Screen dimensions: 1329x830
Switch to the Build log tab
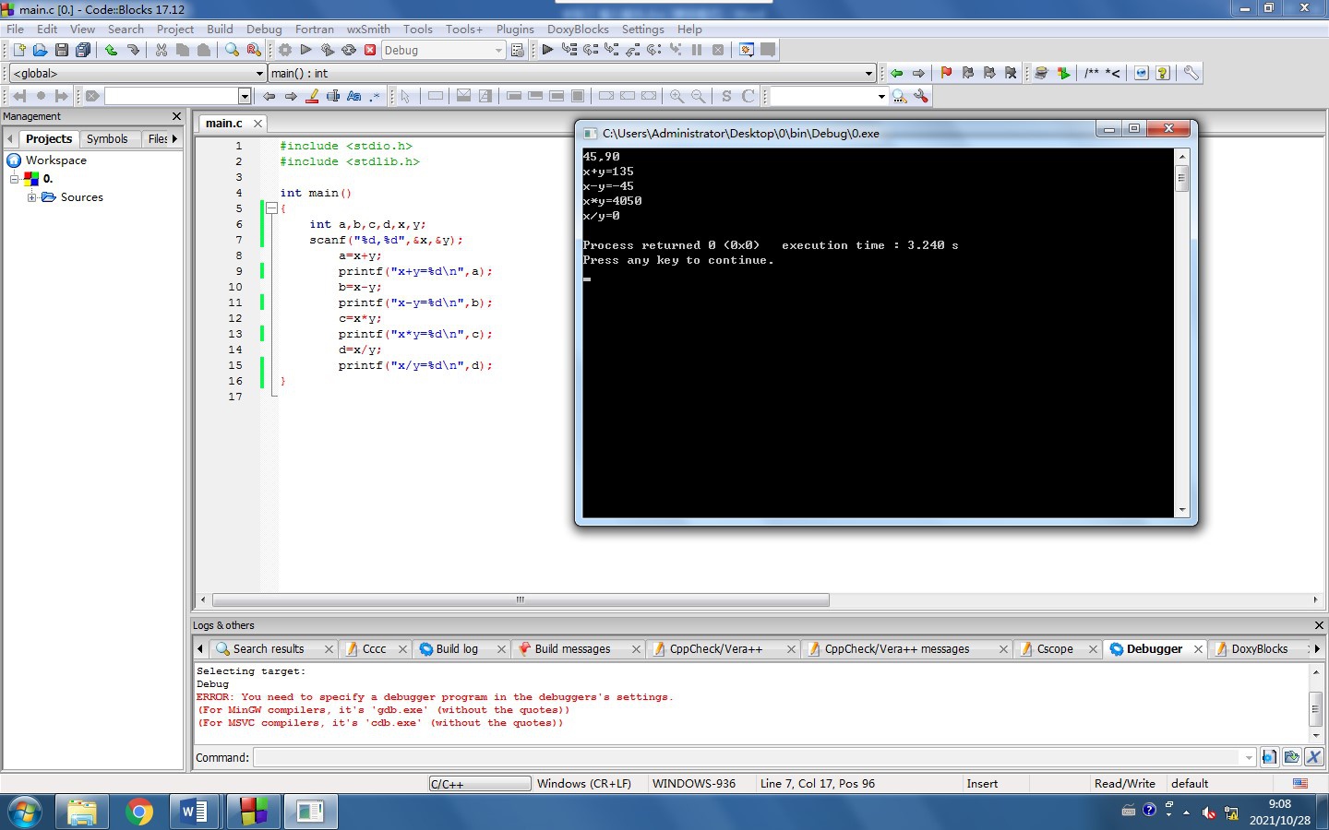(457, 649)
